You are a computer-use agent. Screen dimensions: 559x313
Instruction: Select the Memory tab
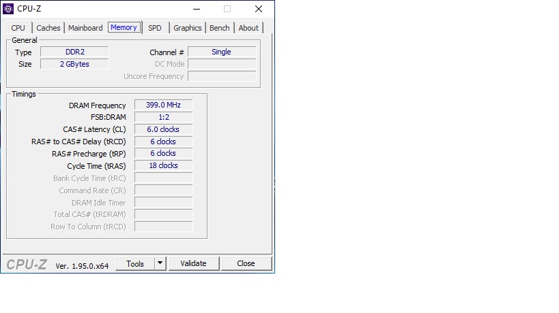(x=124, y=27)
